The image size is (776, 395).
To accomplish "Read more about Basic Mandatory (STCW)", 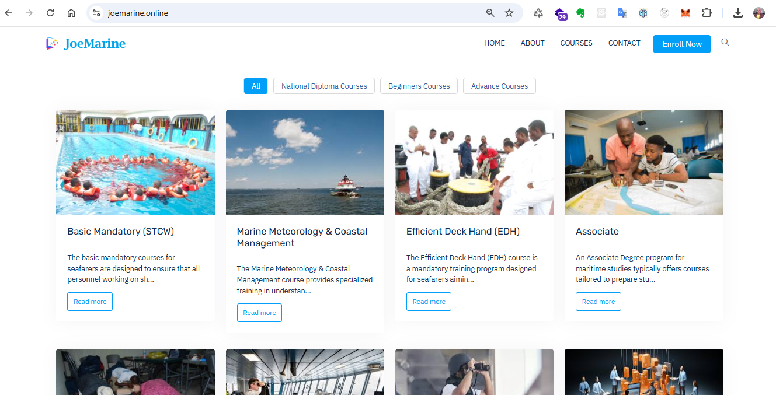I will [x=90, y=302].
